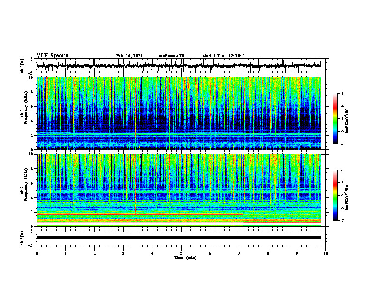This screenshot has height=284, width=367.
Task: Click time axis tick label "9"
Action: point(297,253)
